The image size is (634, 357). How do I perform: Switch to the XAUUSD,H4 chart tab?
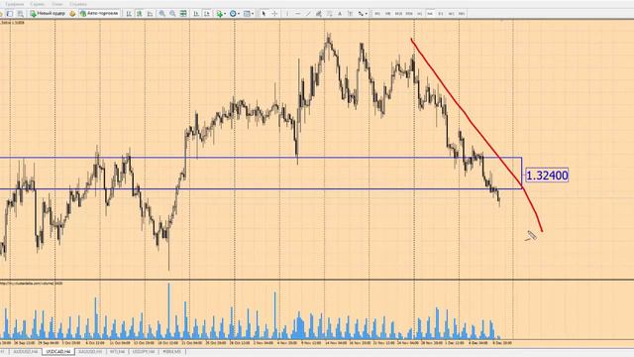(x=90, y=352)
